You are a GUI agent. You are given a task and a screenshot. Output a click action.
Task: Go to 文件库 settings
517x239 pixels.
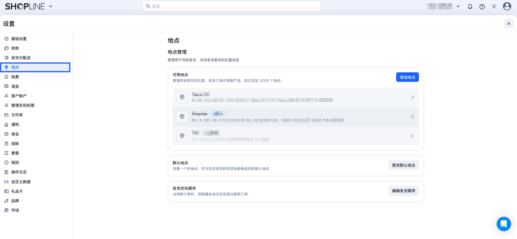(x=36, y=115)
